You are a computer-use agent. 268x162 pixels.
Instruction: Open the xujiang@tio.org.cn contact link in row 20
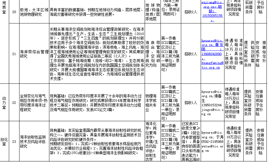point(213,5)
